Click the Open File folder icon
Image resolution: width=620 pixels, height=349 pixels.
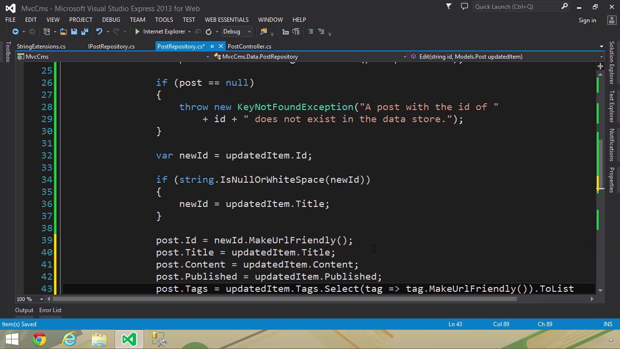pyautogui.click(x=63, y=32)
